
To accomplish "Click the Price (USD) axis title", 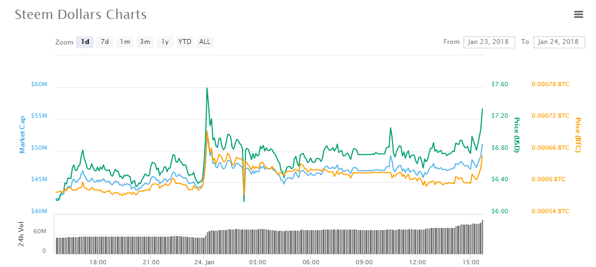I will [x=517, y=135].
